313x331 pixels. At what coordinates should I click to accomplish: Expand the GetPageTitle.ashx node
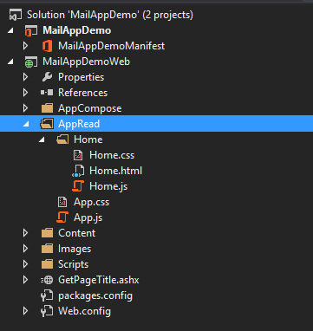[25, 280]
